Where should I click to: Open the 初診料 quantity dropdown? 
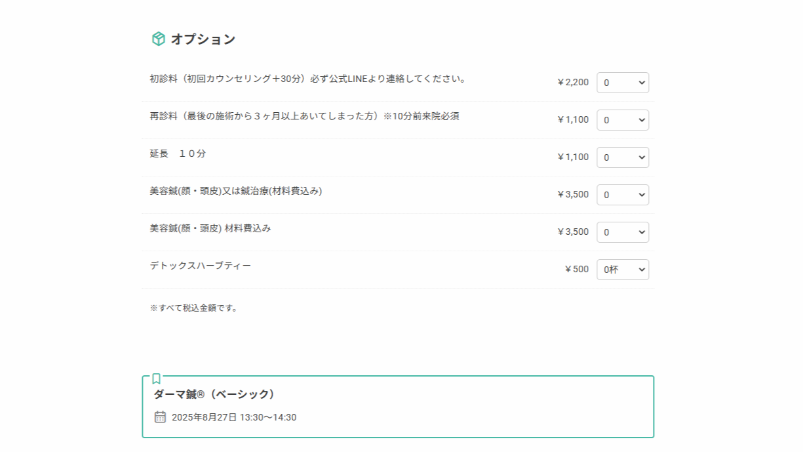click(x=623, y=83)
